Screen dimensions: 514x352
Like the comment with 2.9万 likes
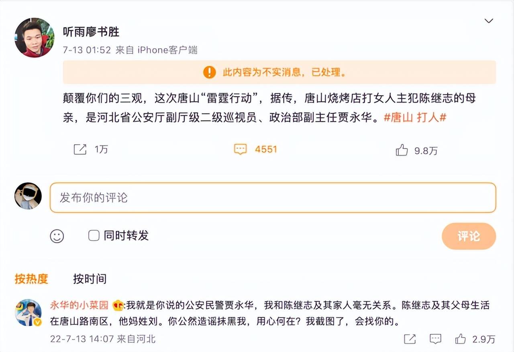pos(461,339)
